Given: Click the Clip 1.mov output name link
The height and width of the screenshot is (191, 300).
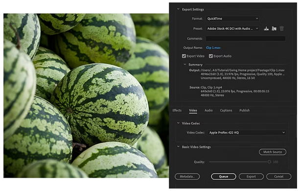Looking at the screenshot, I should point(213,48).
